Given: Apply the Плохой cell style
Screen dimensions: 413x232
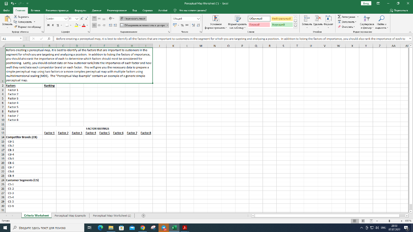Looking at the screenshot, I should [x=259, y=25].
